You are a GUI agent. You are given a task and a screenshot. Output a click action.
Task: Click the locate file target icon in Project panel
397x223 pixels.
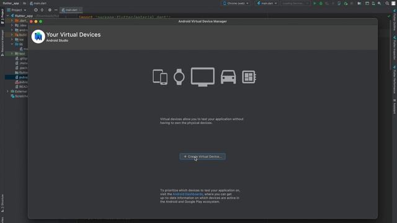(36, 10)
